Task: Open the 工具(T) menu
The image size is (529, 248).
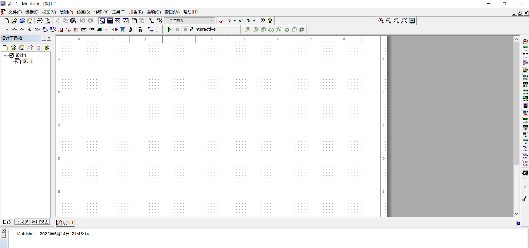Action: point(119,12)
